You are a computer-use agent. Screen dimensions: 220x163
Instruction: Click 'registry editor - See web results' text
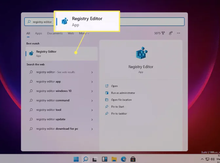[55, 72]
